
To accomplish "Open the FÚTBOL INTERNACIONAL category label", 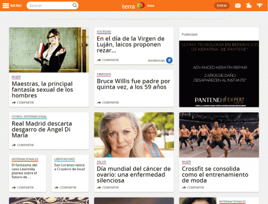I will tap(29, 116).
